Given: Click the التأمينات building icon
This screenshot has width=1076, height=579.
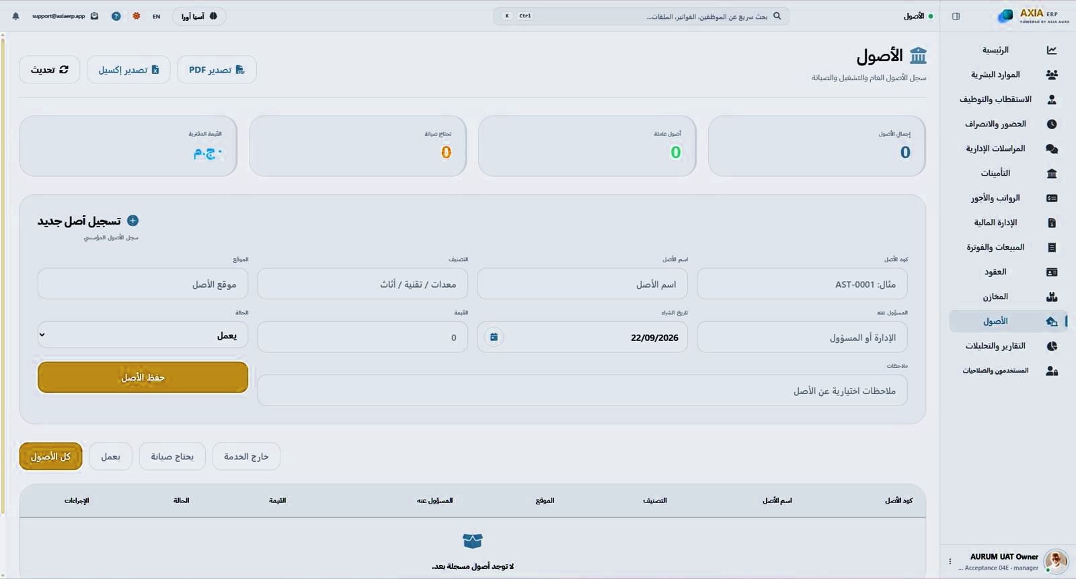Looking at the screenshot, I should (1052, 173).
